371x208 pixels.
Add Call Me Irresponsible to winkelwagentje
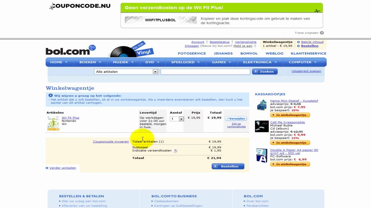pos(290,143)
